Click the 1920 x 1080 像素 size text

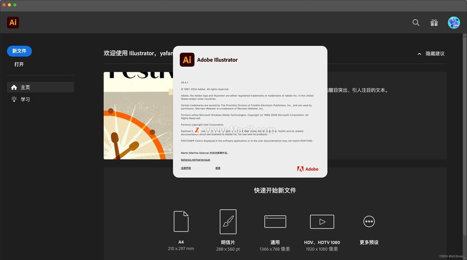(x=322, y=249)
